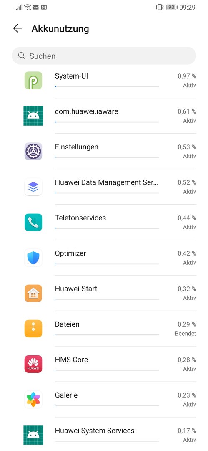Open the com.huawei.iaware app icon
The height and width of the screenshot is (451, 208).
(x=33, y=116)
